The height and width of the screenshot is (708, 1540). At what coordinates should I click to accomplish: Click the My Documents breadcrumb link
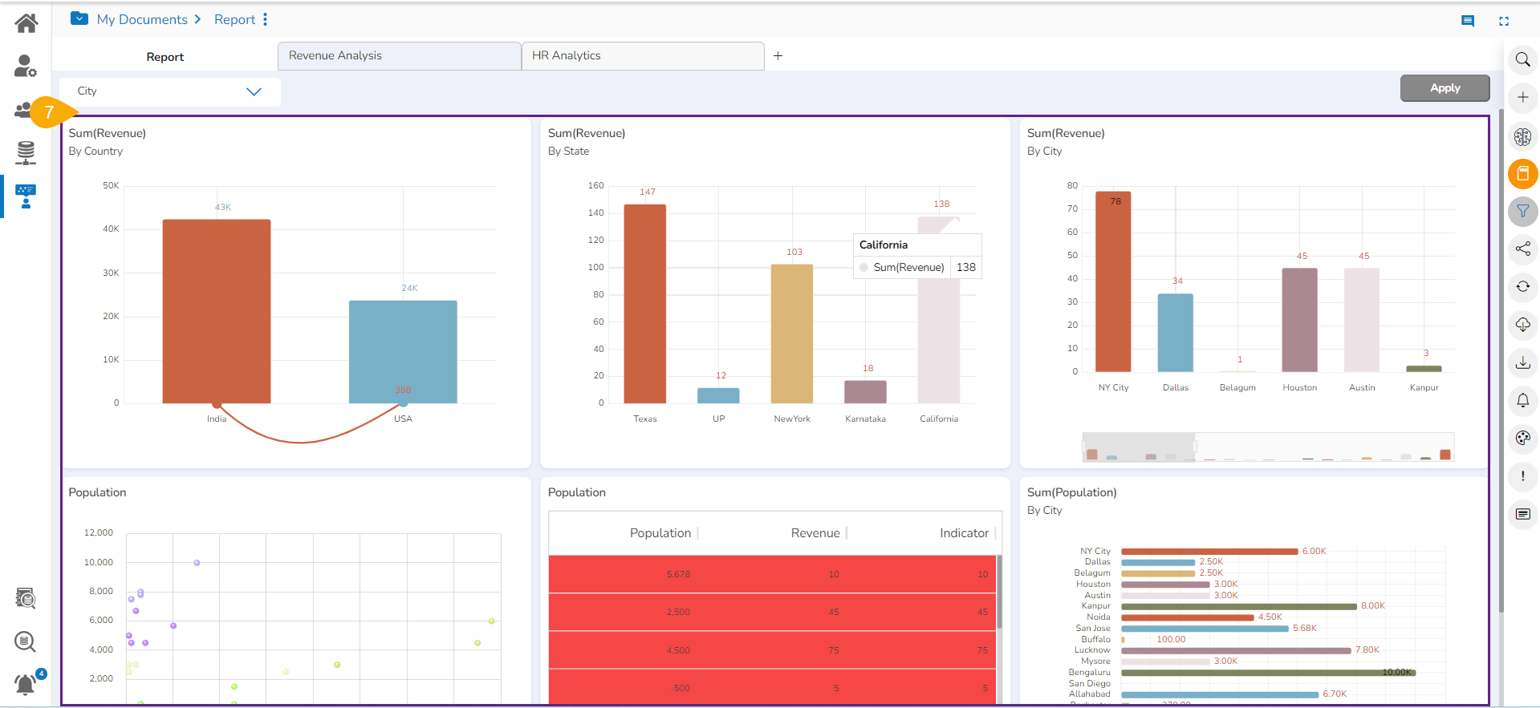[142, 19]
